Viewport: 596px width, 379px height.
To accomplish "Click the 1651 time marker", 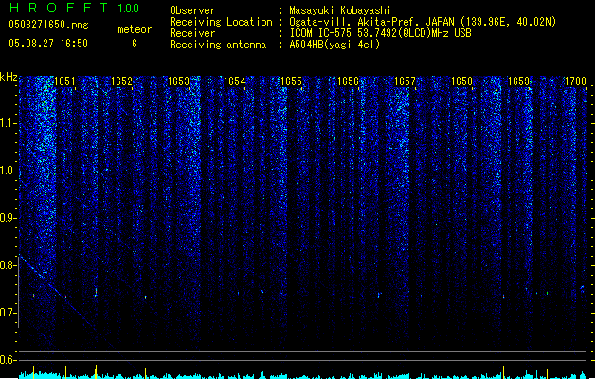I will [x=65, y=81].
